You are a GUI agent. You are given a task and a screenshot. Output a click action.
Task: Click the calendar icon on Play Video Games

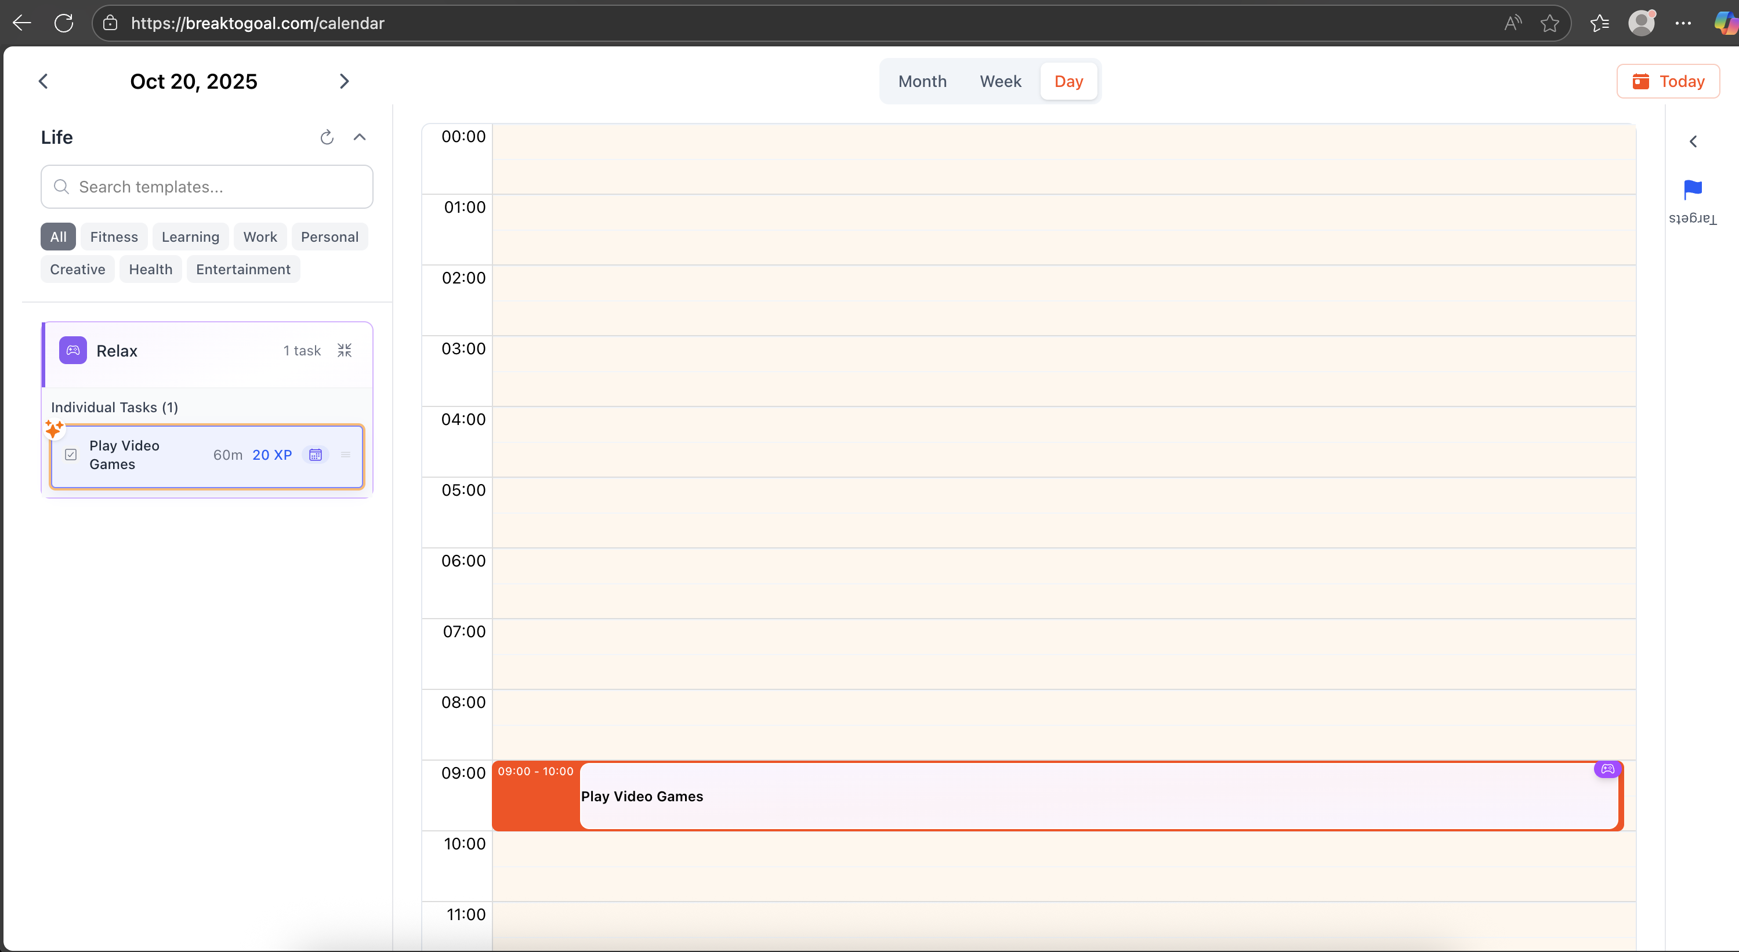point(316,455)
